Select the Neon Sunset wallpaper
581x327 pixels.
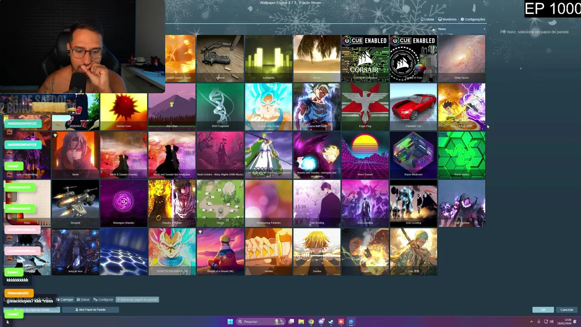click(365, 155)
